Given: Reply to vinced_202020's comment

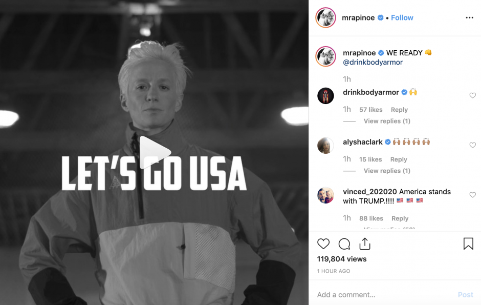Looking at the screenshot, I should tap(400, 218).
